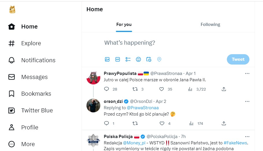Screen dimensions: 263x151
Task: Retweet the PrawyPopulista post
Action: tap(135, 89)
